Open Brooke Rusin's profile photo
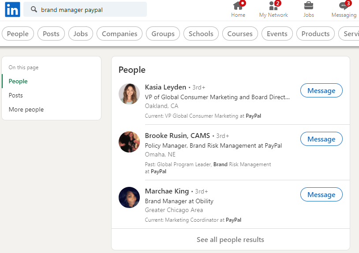 (129, 142)
